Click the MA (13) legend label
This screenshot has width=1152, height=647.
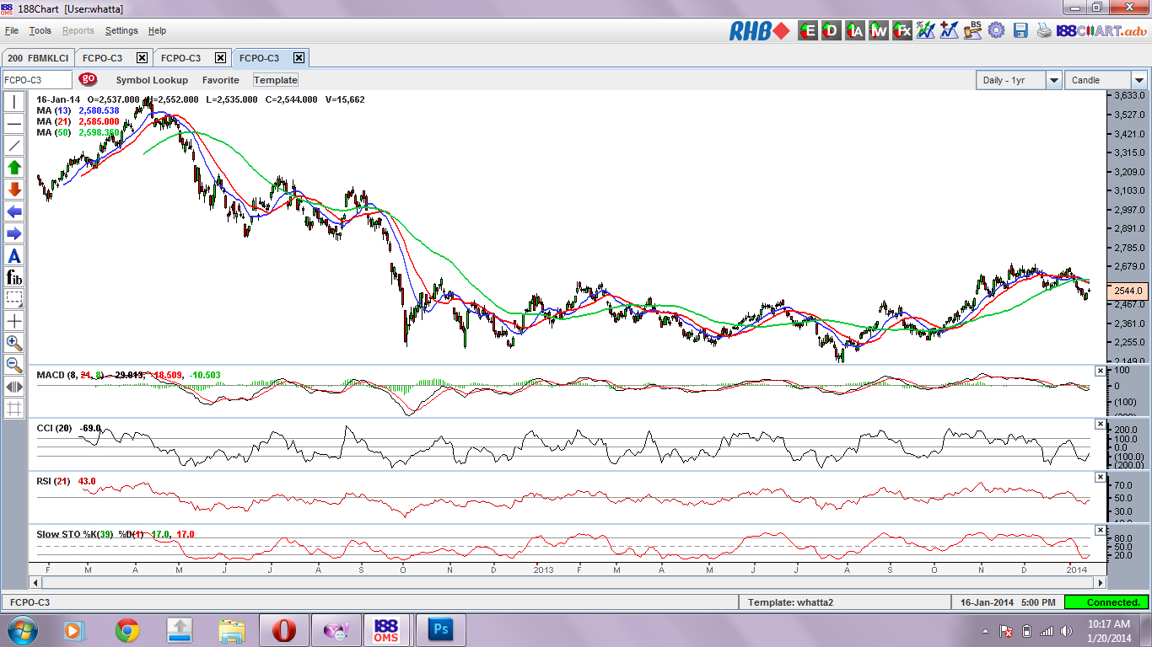[54, 110]
